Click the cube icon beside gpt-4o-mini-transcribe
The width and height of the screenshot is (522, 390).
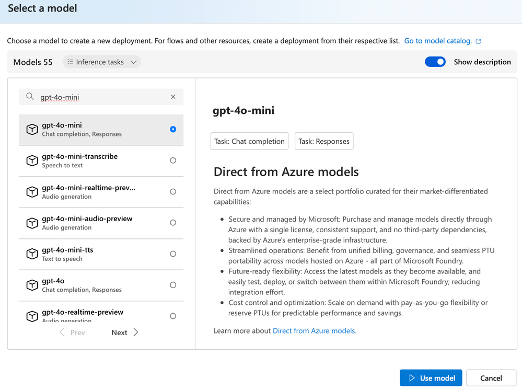[32, 160]
